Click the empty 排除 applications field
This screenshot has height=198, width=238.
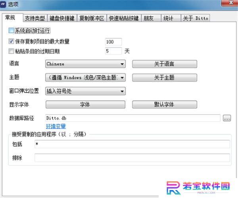132,157
